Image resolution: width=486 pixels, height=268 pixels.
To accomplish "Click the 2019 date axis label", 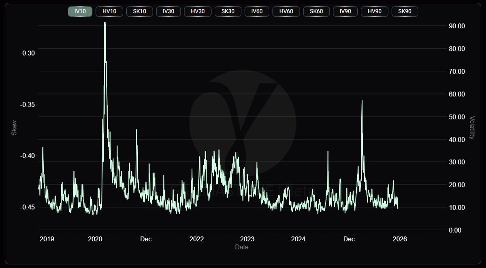I will (47, 239).
